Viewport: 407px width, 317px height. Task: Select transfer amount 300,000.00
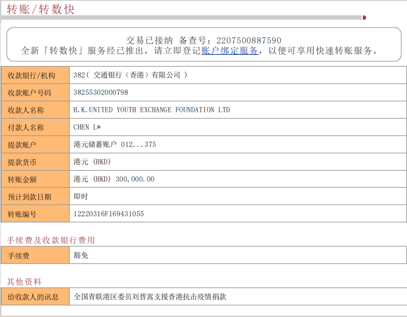(x=135, y=179)
